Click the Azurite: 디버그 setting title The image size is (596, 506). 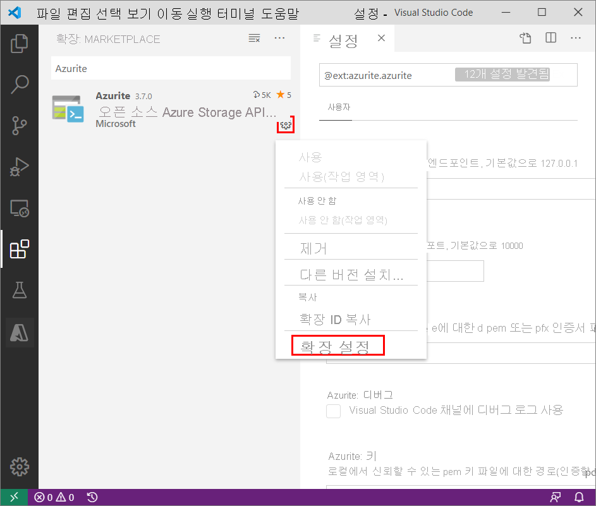tap(360, 395)
